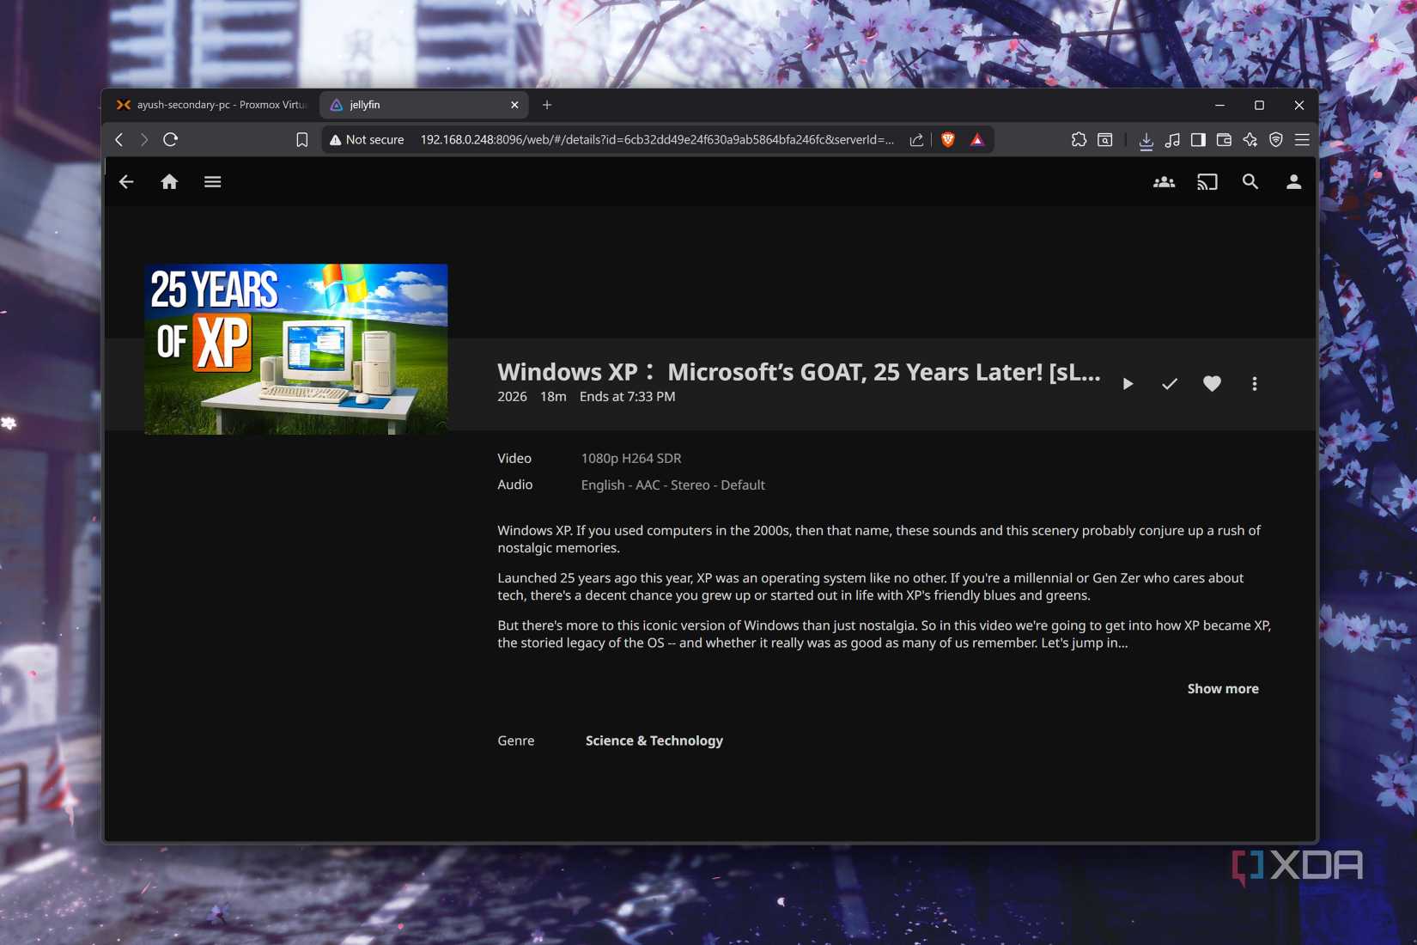1417x945 pixels.
Task: Click the 'Launched 25 years ago' paragraph
Action: click(871, 587)
